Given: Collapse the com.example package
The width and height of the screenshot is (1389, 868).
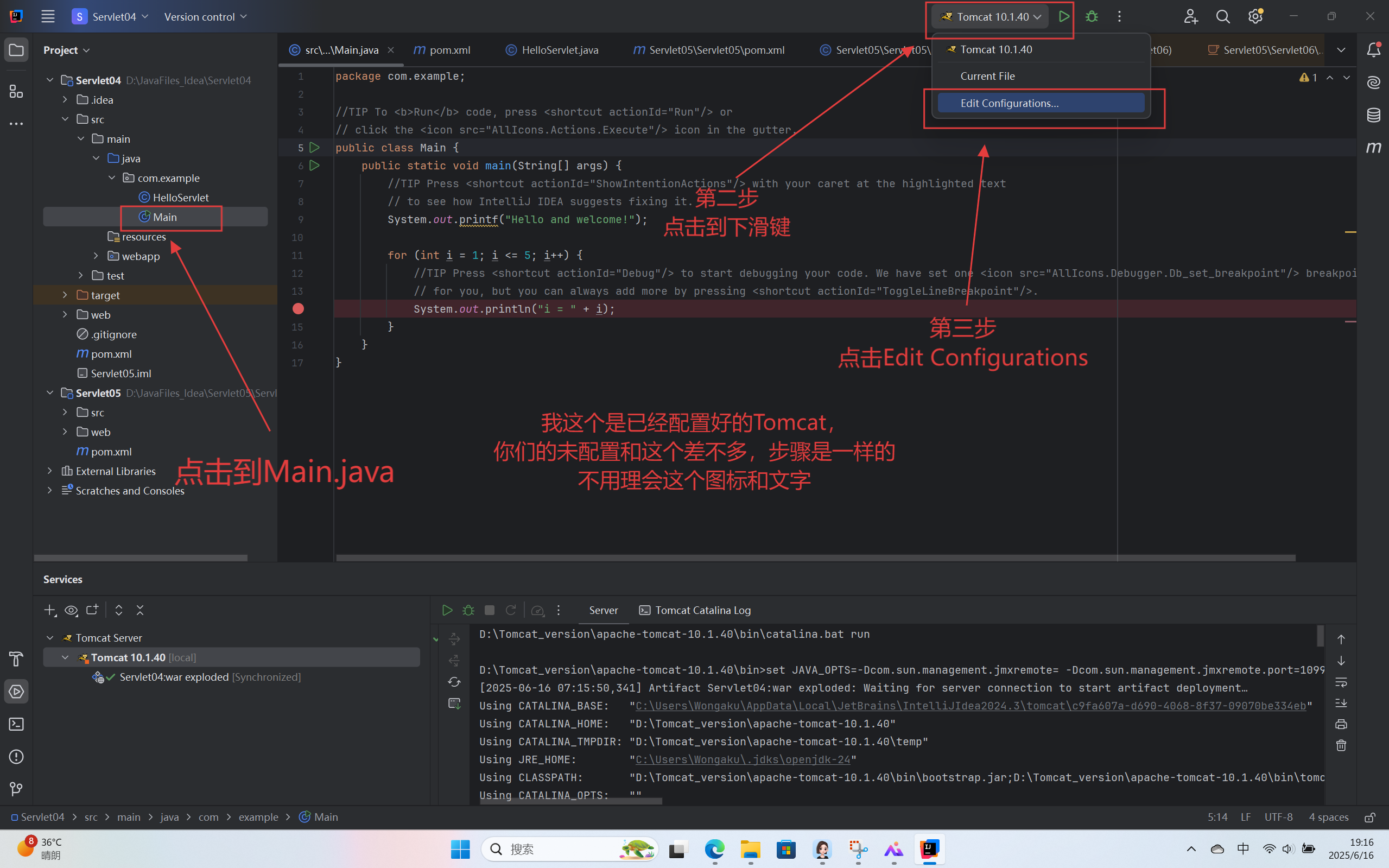Looking at the screenshot, I should point(112,178).
